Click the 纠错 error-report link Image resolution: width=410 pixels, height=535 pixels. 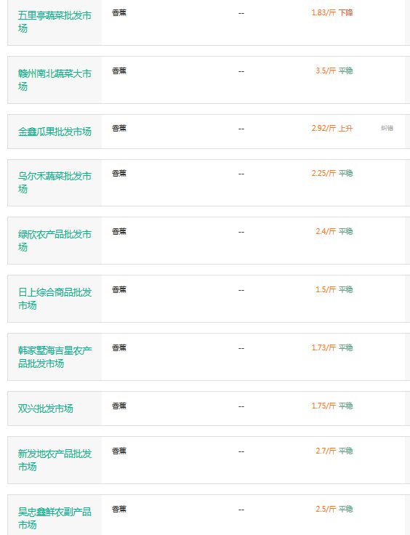387,128
